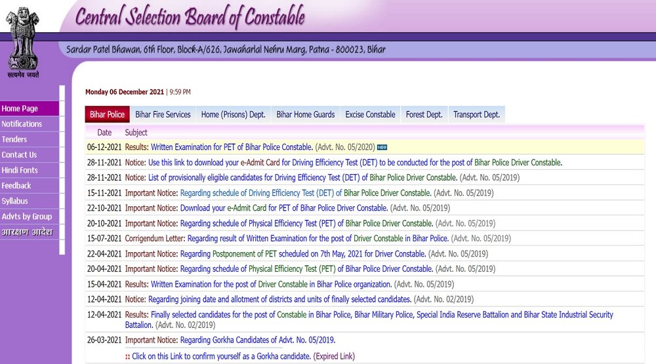Switch to the Home (Prisons) Dept. tab
The height and width of the screenshot is (364, 656).
pyautogui.click(x=233, y=115)
